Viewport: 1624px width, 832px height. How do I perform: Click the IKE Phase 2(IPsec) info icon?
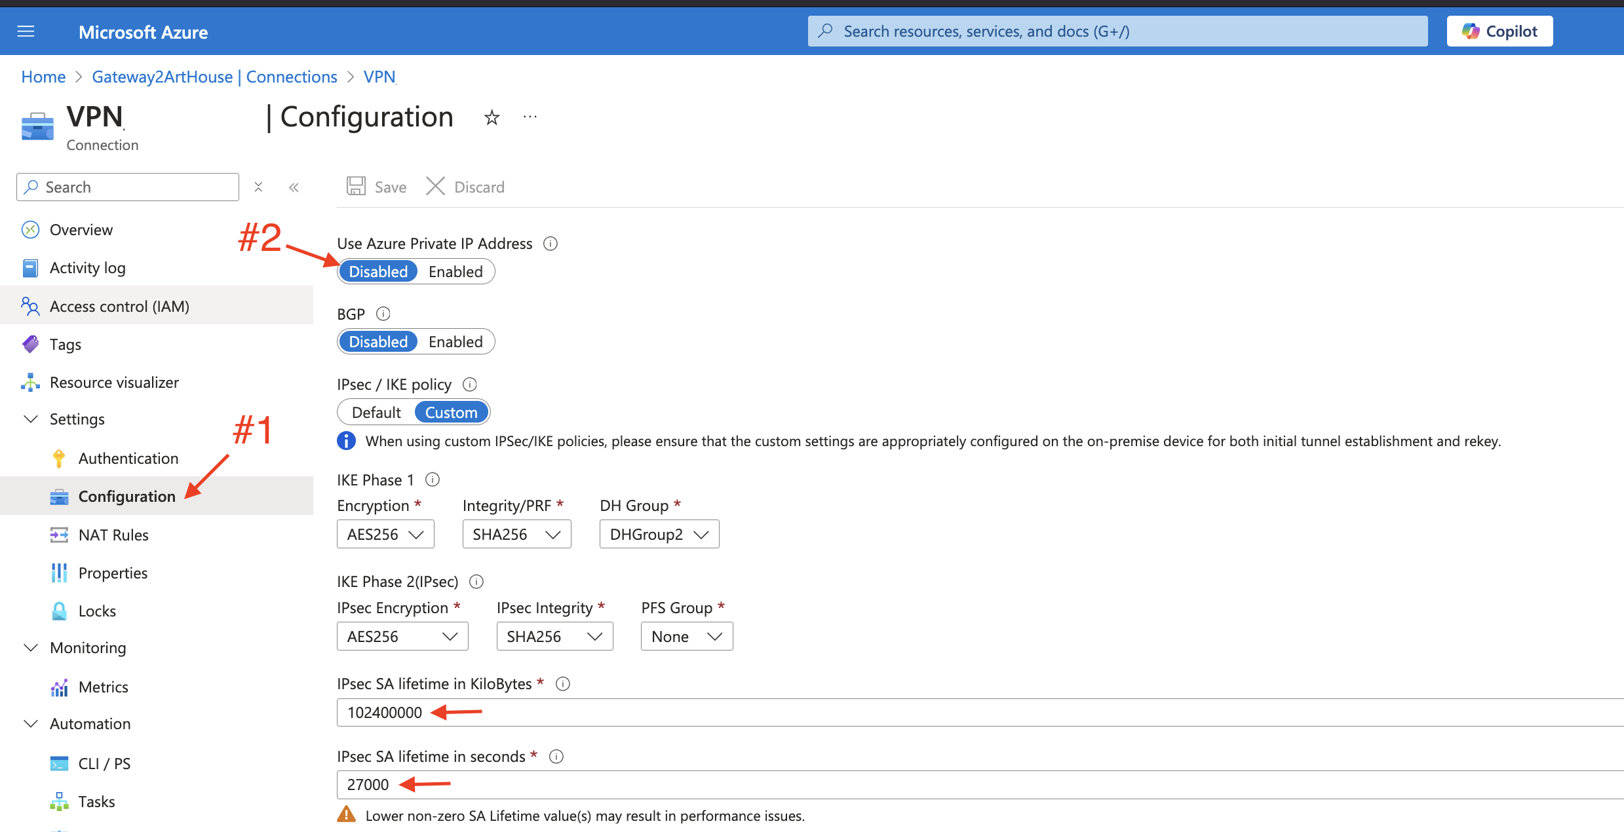tap(477, 582)
